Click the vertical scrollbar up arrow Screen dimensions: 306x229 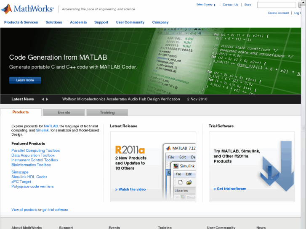pos(303,2)
